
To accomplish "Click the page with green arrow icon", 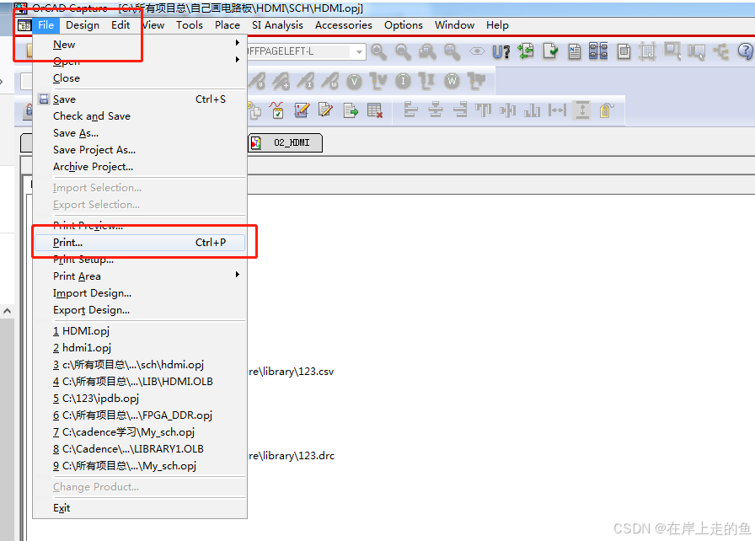I will tap(351, 110).
